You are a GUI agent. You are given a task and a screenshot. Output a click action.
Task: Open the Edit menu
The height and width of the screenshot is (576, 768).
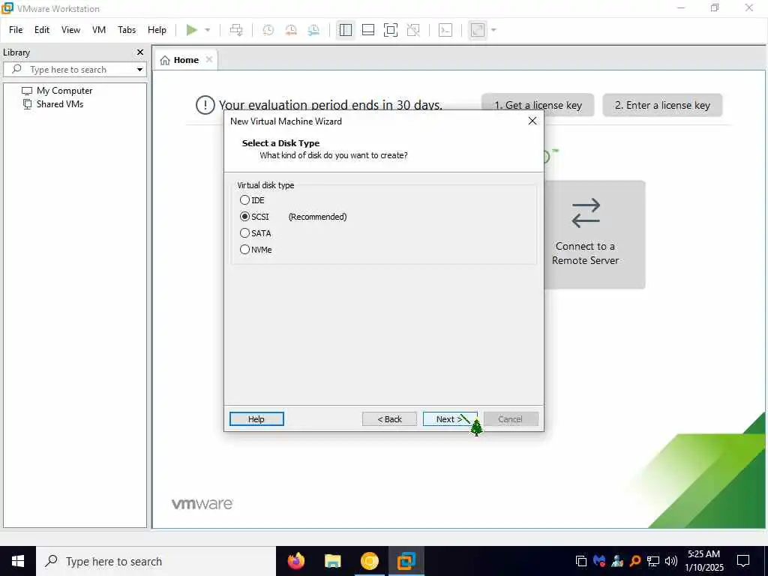tap(42, 30)
